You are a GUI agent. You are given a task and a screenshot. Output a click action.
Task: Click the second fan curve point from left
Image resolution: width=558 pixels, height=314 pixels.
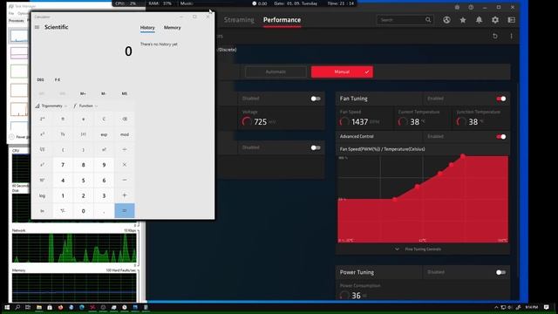tap(417, 186)
